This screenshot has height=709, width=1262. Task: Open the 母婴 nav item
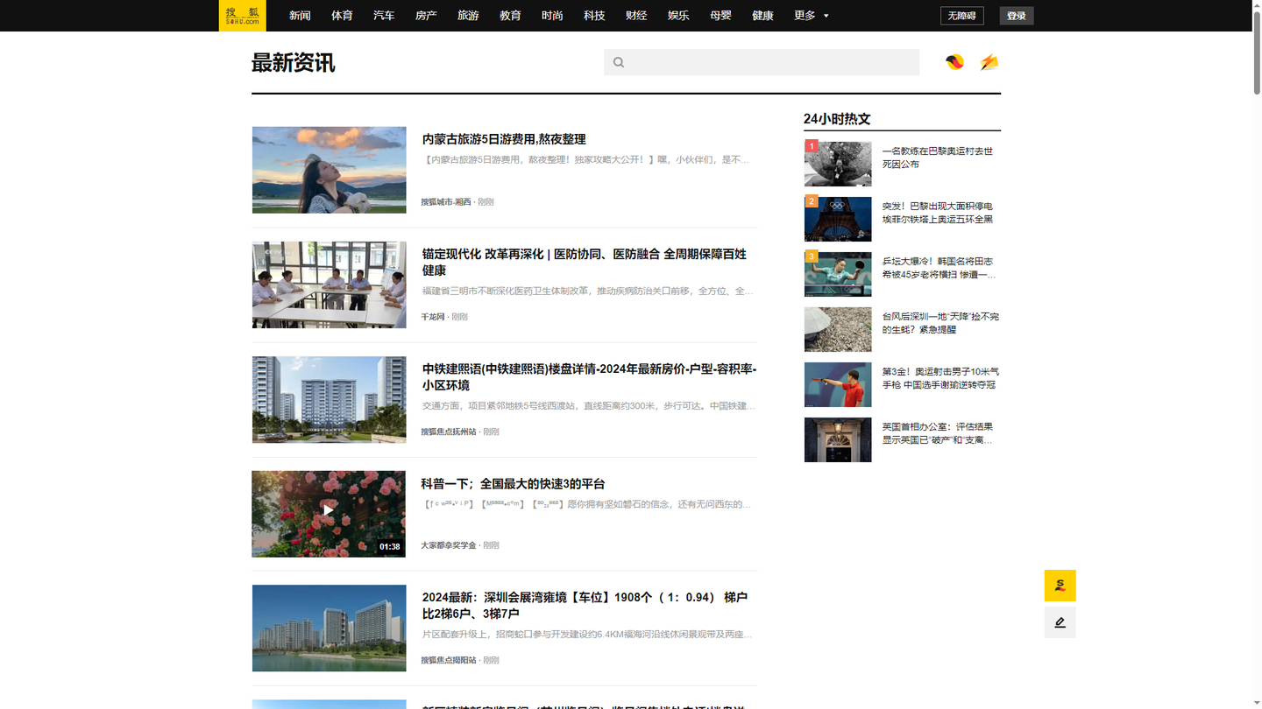tap(720, 16)
